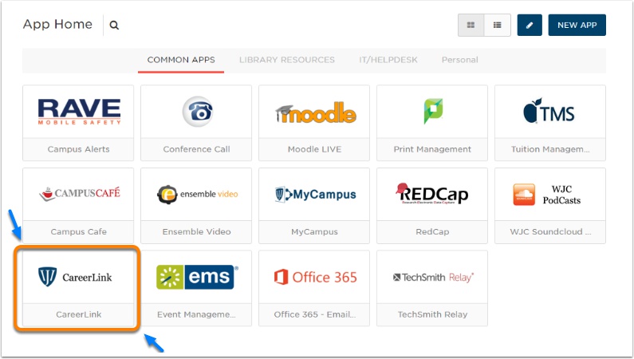Switch to the IT/HELPDESK tab

(388, 60)
